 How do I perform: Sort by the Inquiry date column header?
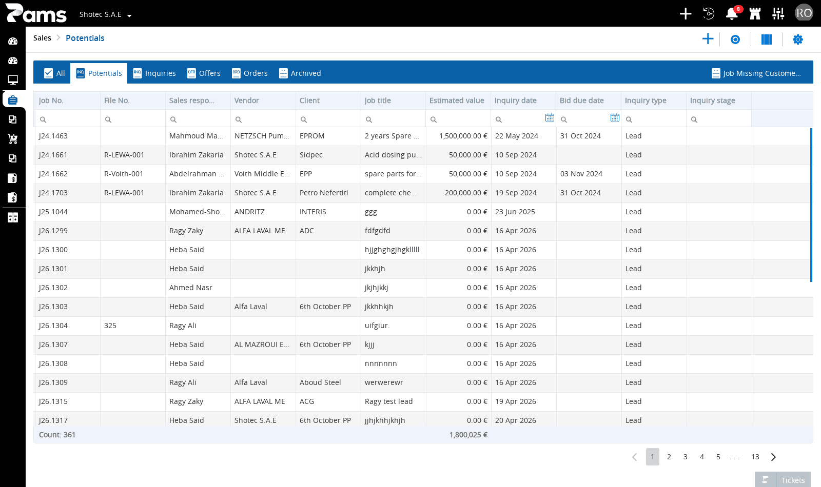523,100
